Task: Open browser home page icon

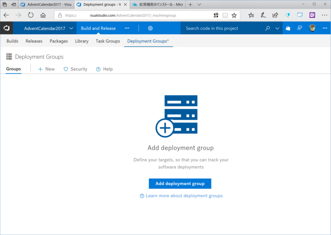Action: point(43,15)
